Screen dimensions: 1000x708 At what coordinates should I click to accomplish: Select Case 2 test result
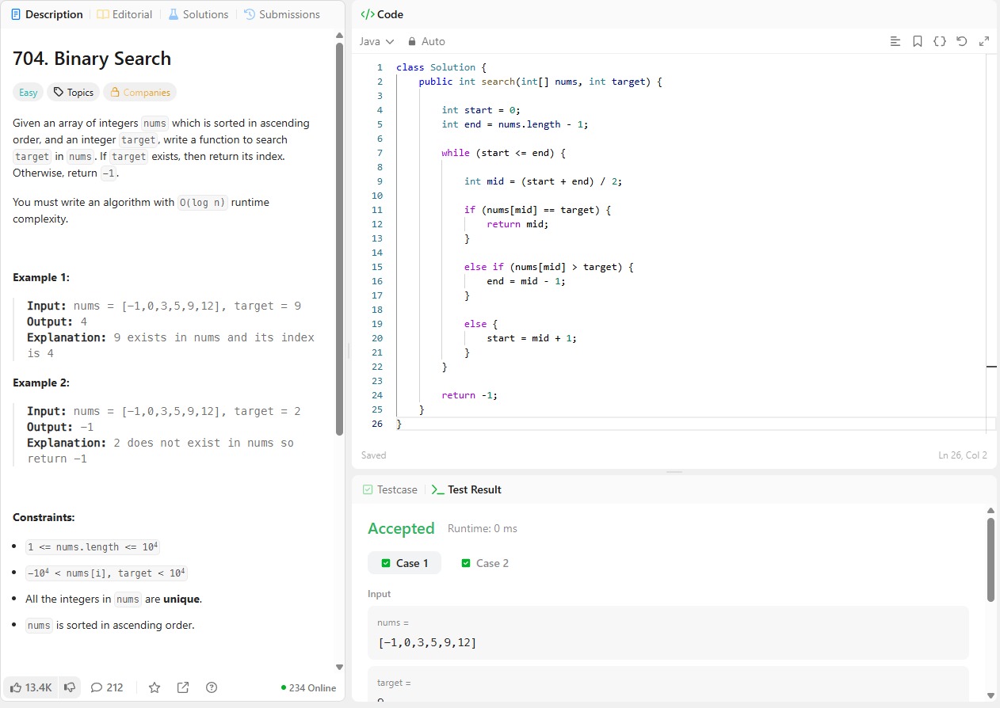[x=485, y=563]
